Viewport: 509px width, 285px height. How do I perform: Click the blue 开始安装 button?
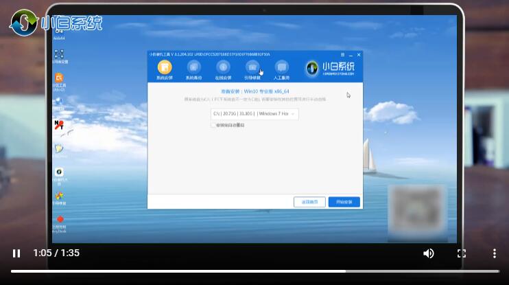[344, 202]
